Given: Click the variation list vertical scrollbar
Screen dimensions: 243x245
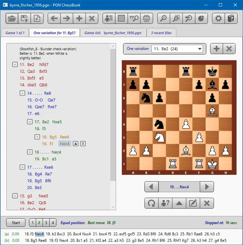Looking at the screenshot, I should point(113,115).
